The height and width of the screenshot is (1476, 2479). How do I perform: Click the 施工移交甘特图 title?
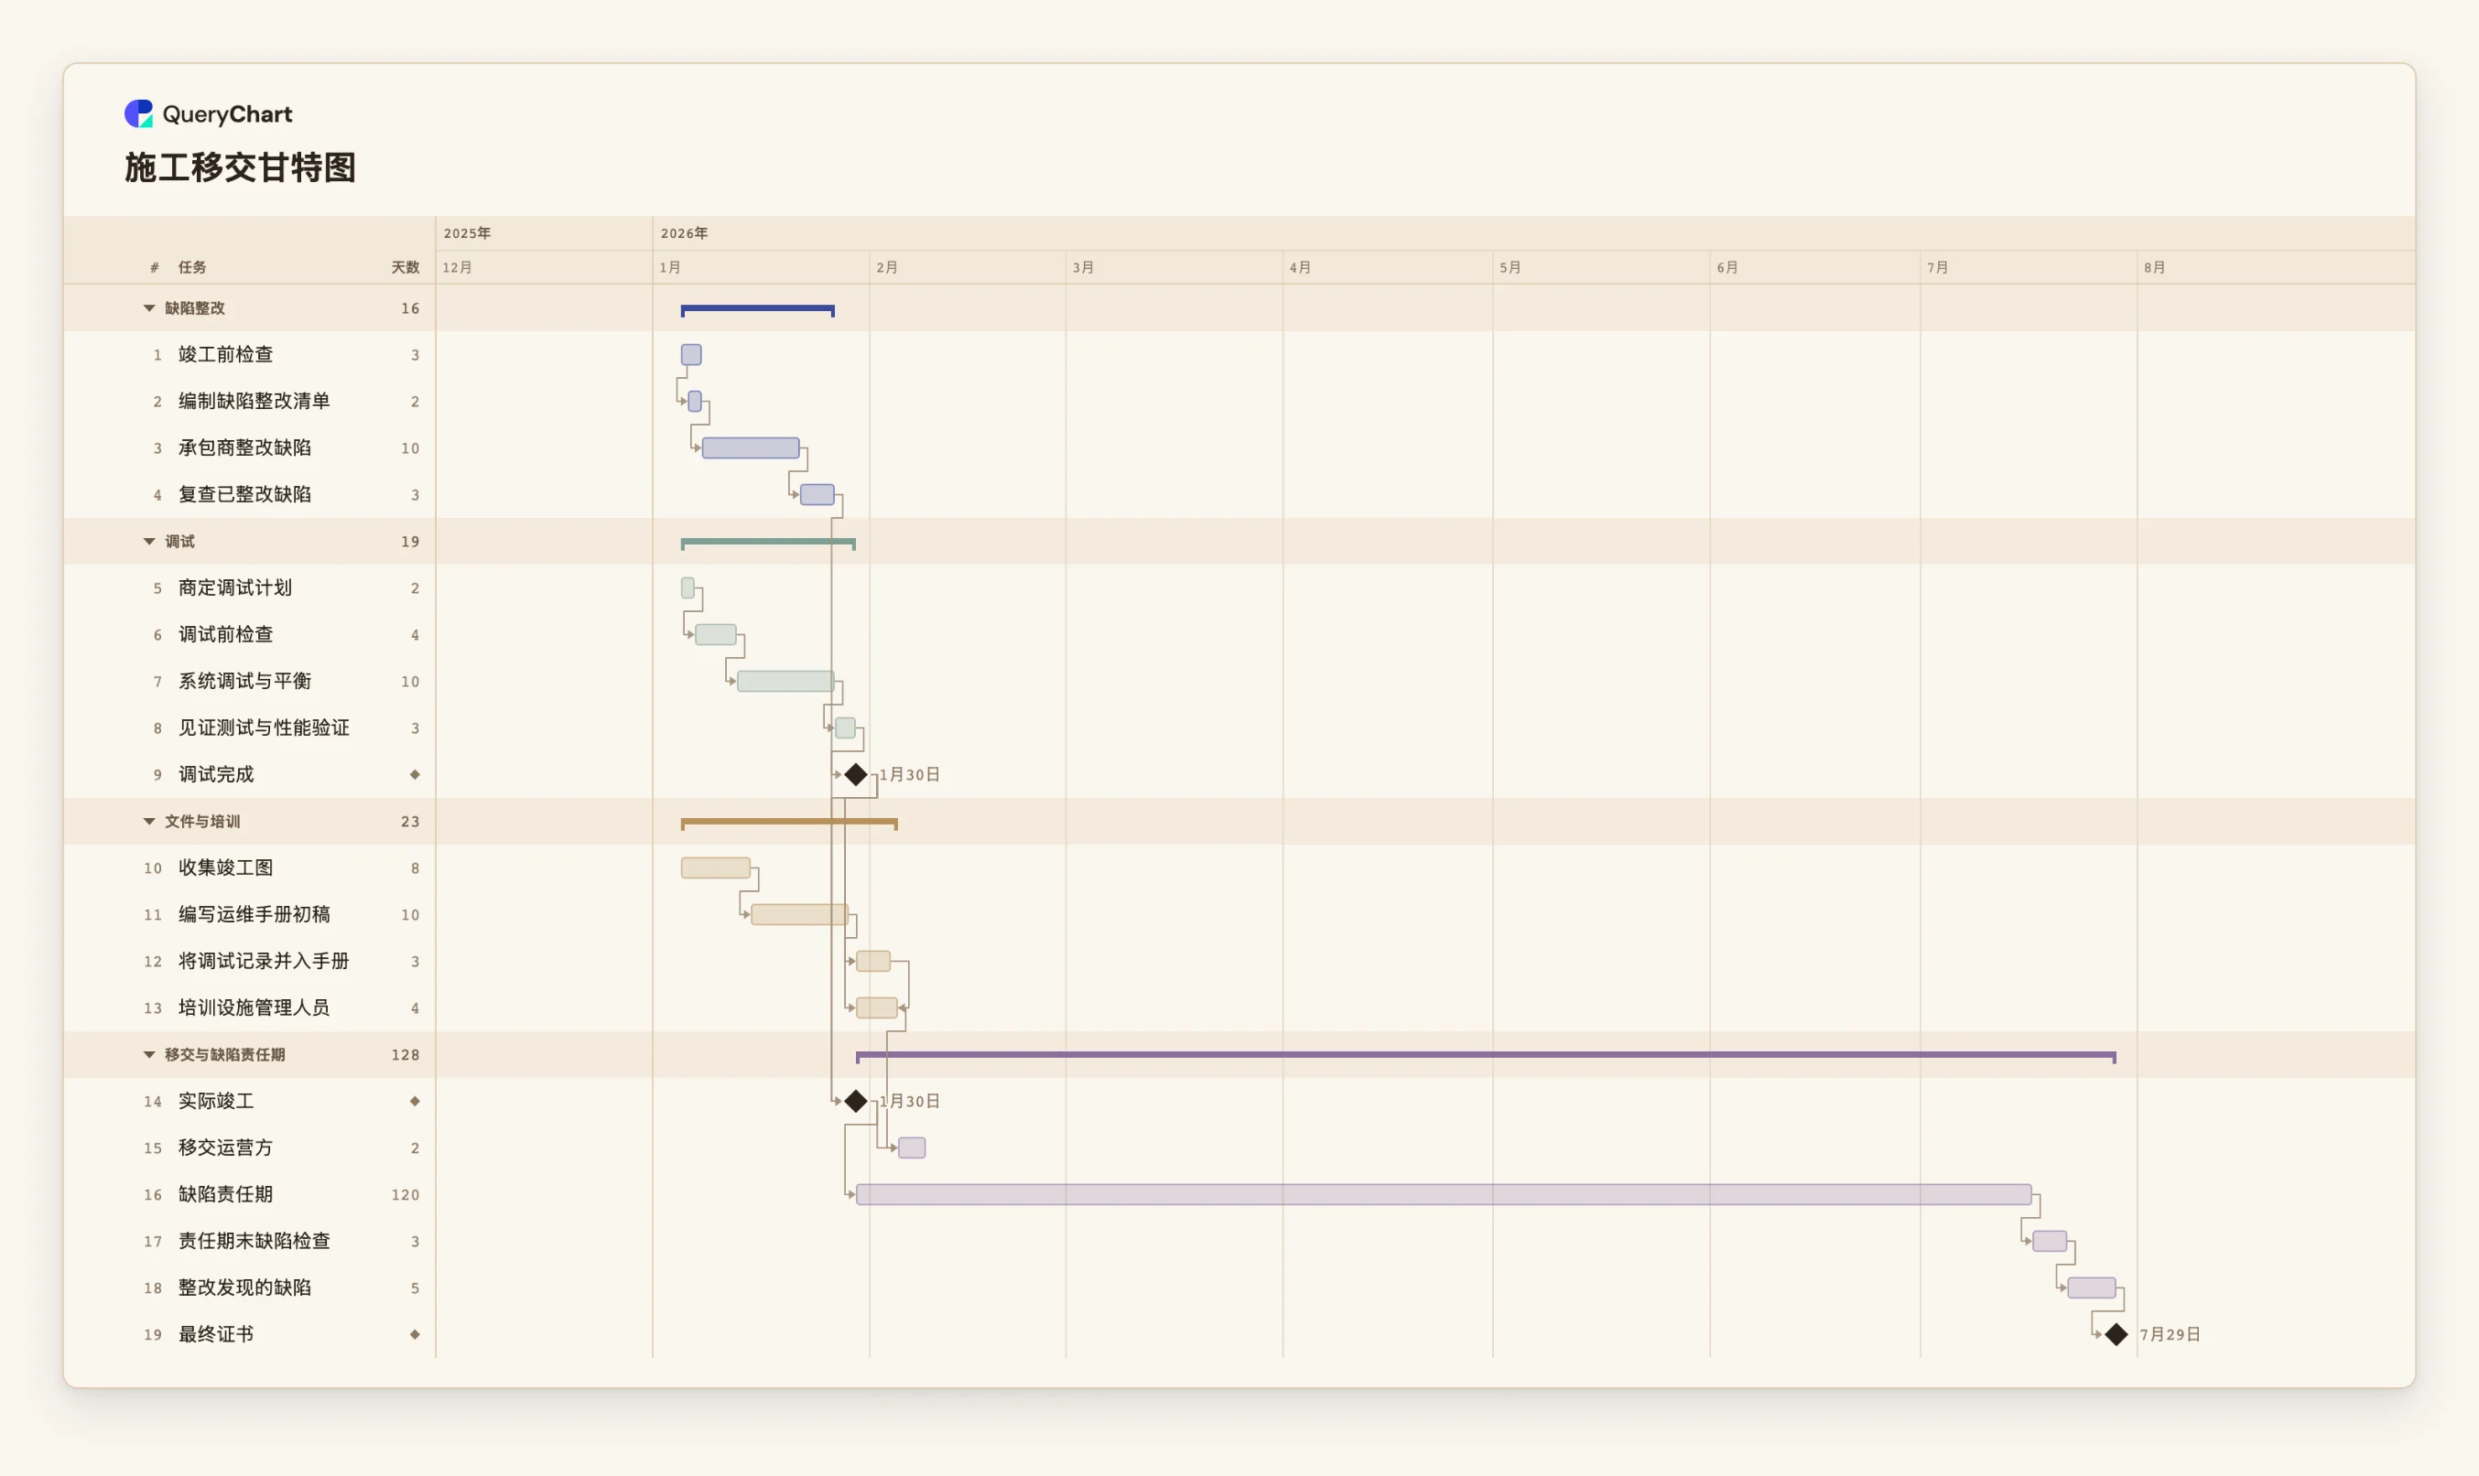coord(240,167)
